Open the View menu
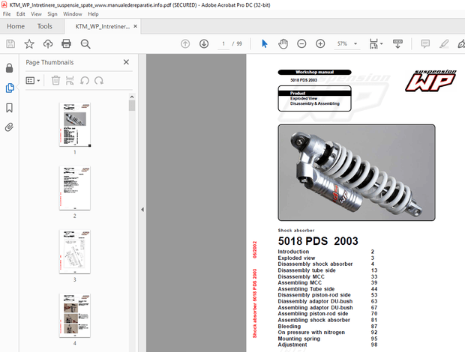The image size is (465, 352). (x=36, y=14)
